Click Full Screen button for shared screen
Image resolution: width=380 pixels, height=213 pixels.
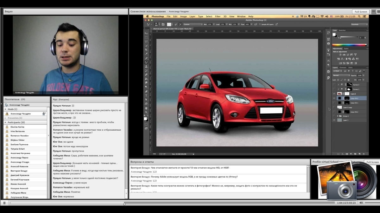tap(361, 12)
